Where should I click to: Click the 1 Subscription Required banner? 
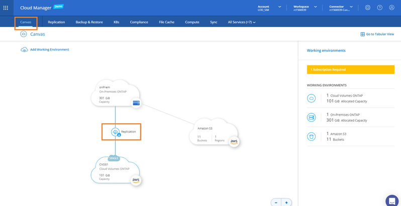click(349, 69)
